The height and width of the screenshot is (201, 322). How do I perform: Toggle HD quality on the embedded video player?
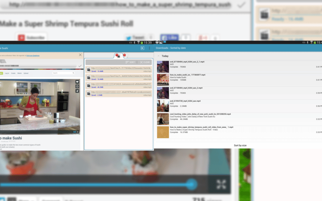pos(74,132)
